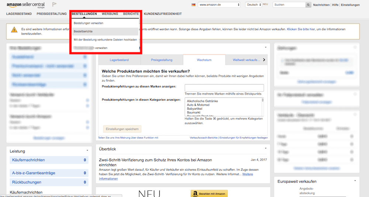This screenshot has height=197, width=369.
Task: Show more tabs with the right chevron
Action: 264,60
